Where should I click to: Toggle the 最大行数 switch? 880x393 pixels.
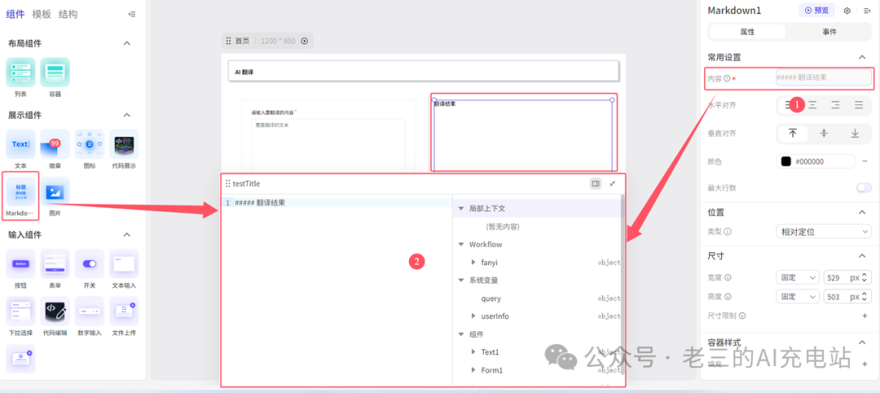coord(864,188)
